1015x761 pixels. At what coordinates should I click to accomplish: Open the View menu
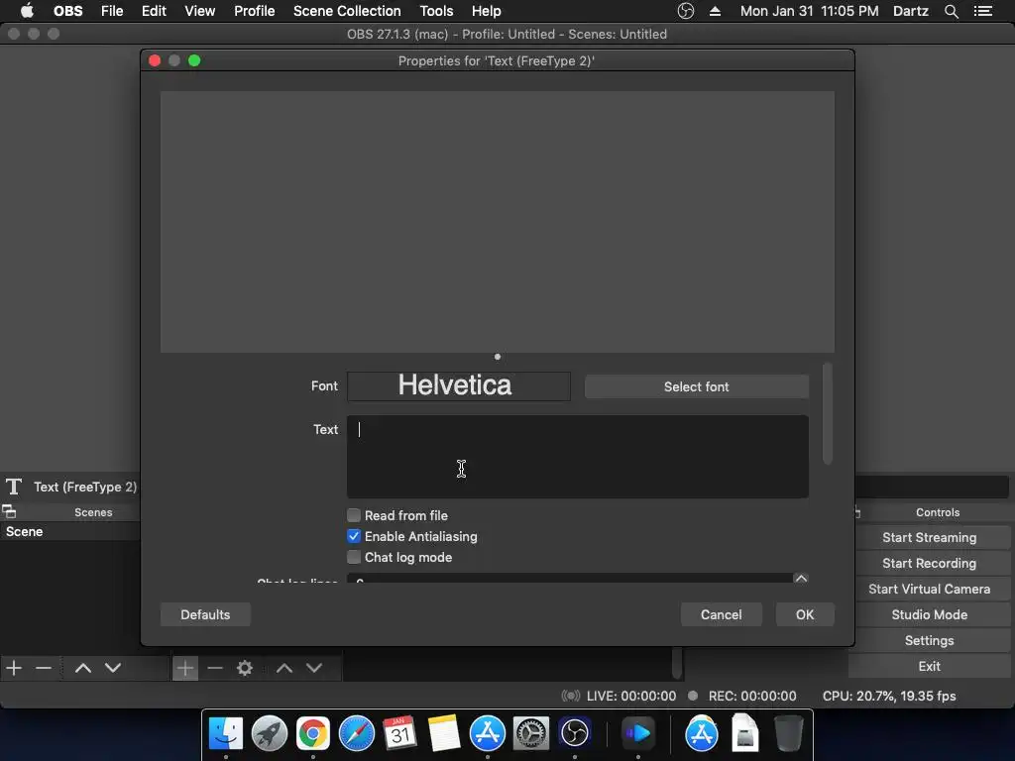pyautogui.click(x=199, y=11)
